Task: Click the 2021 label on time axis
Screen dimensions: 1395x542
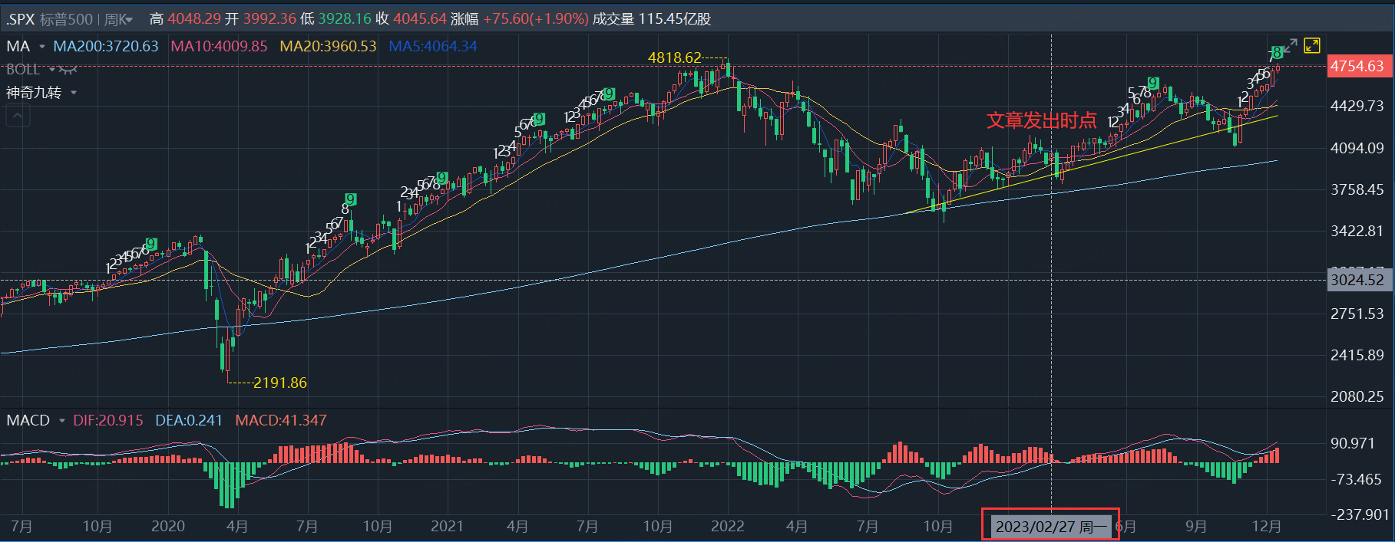Action: pos(447,526)
